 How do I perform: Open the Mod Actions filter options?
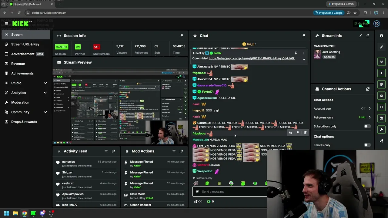(174, 151)
